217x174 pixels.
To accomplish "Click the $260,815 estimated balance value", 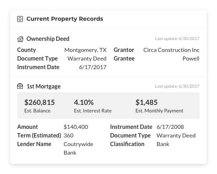I will [x=40, y=103].
